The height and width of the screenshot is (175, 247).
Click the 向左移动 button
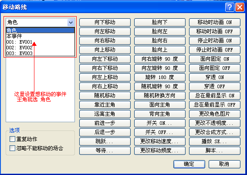coord(105,31)
